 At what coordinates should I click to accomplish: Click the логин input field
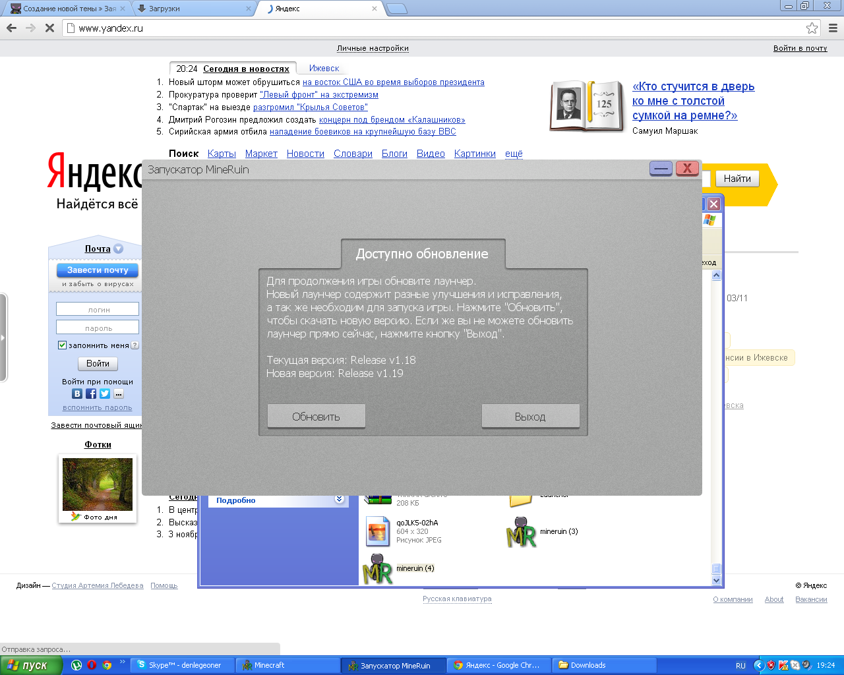pyautogui.click(x=98, y=309)
